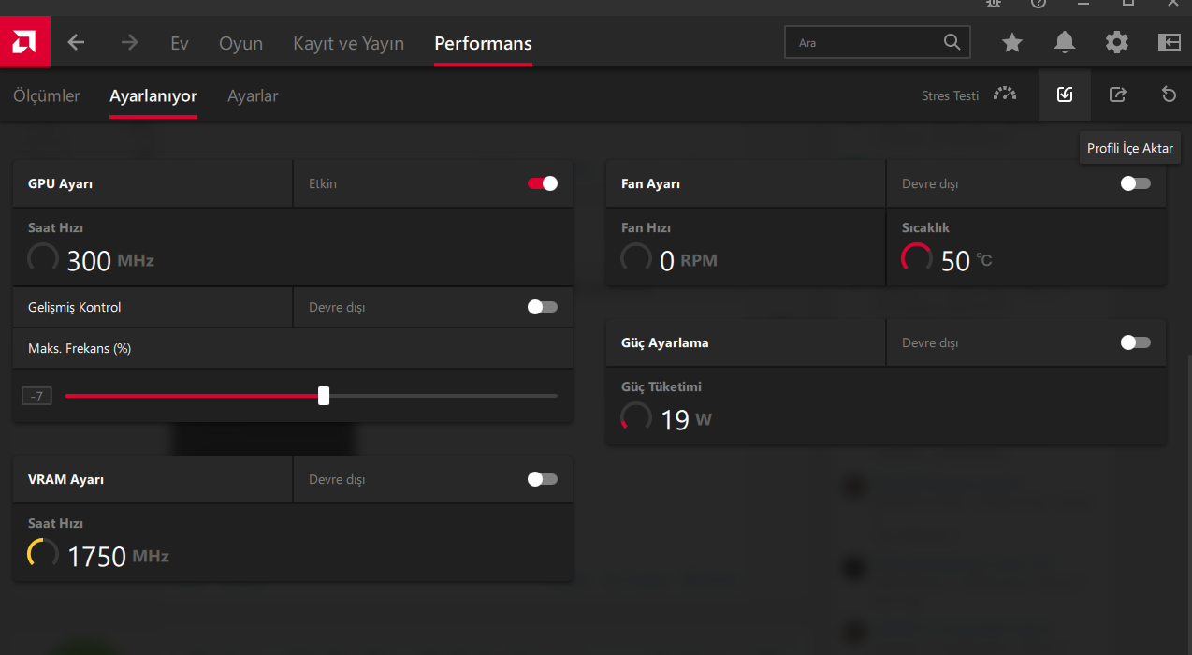
Task: Go back with the left arrow
Action: pos(76,43)
